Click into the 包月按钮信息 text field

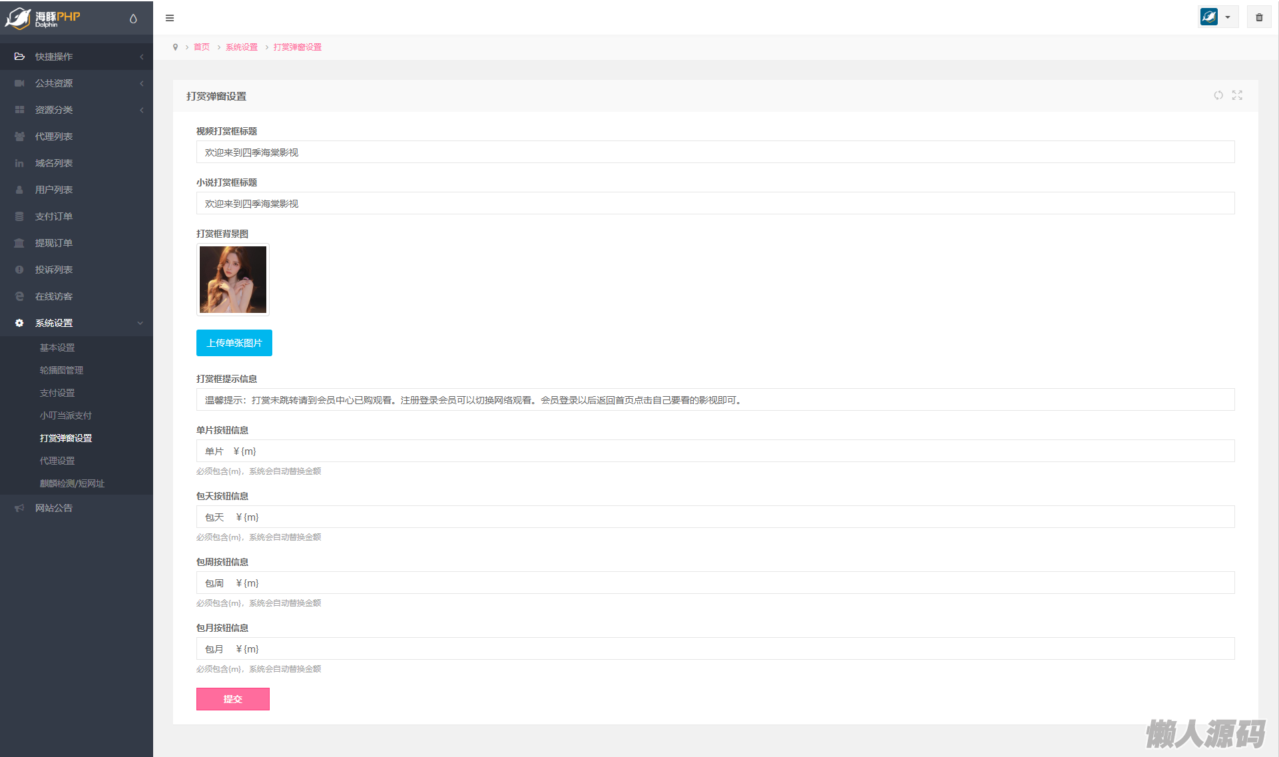(715, 649)
